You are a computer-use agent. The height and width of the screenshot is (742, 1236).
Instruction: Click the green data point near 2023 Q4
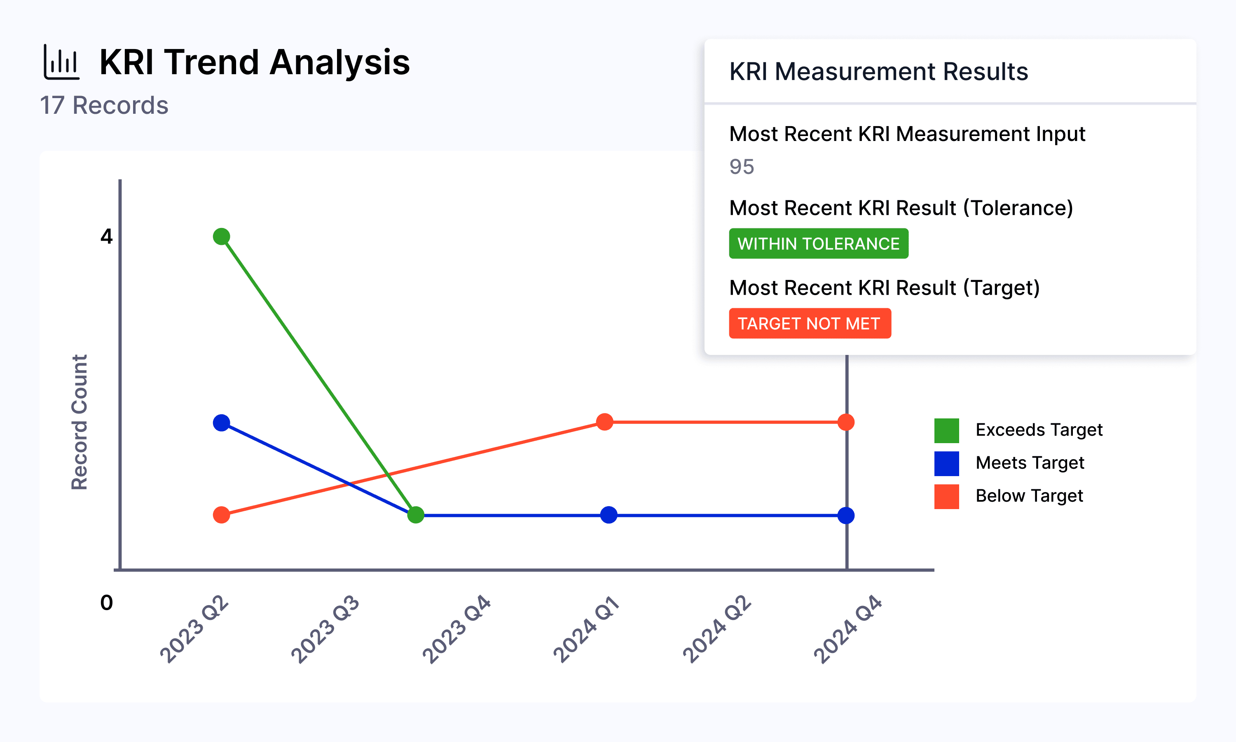click(x=416, y=515)
